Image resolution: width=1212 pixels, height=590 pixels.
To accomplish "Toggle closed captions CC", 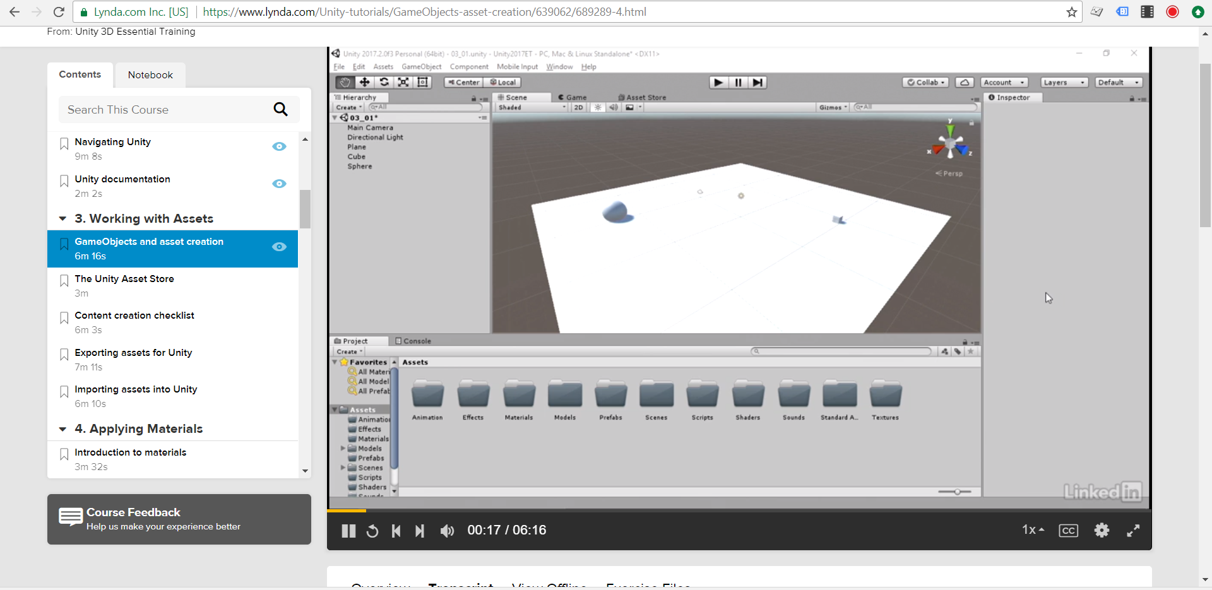I will point(1068,531).
